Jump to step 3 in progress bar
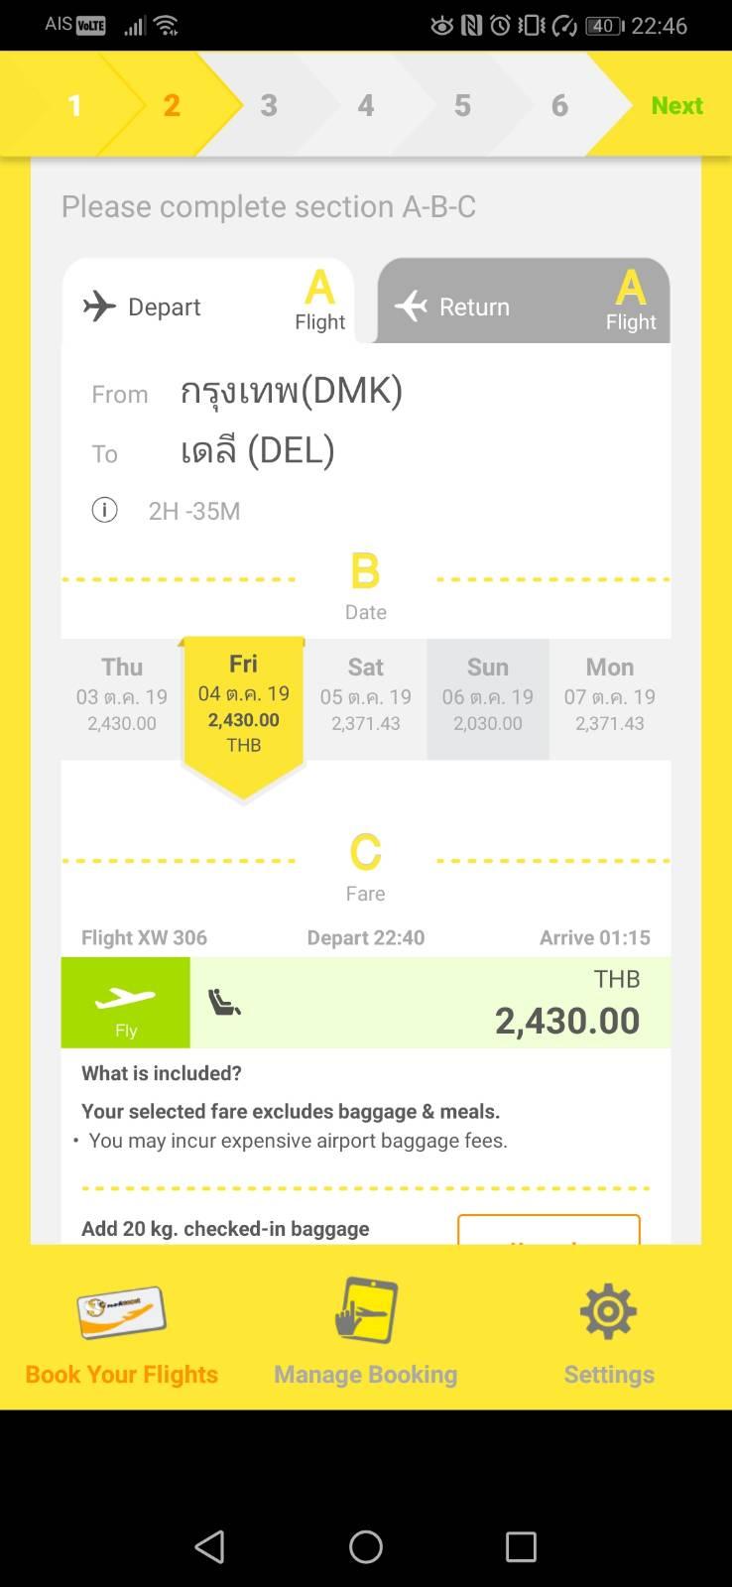The width and height of the screenshot is (732, 1587). point(269,105)
